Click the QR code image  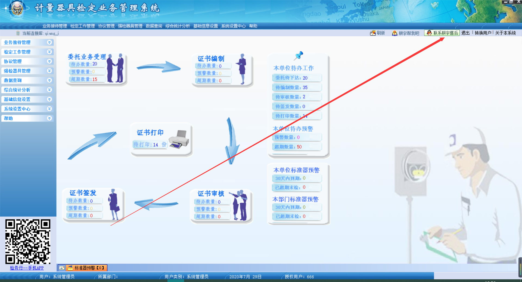(x=28, y=241)
